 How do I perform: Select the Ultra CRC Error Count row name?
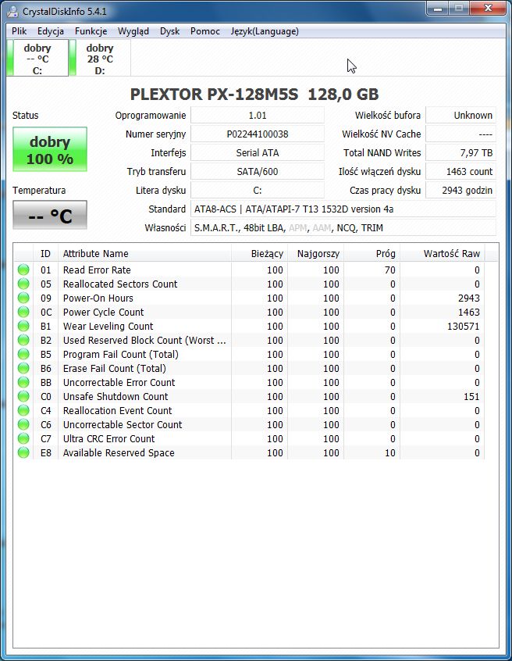(x=108, y=438)
